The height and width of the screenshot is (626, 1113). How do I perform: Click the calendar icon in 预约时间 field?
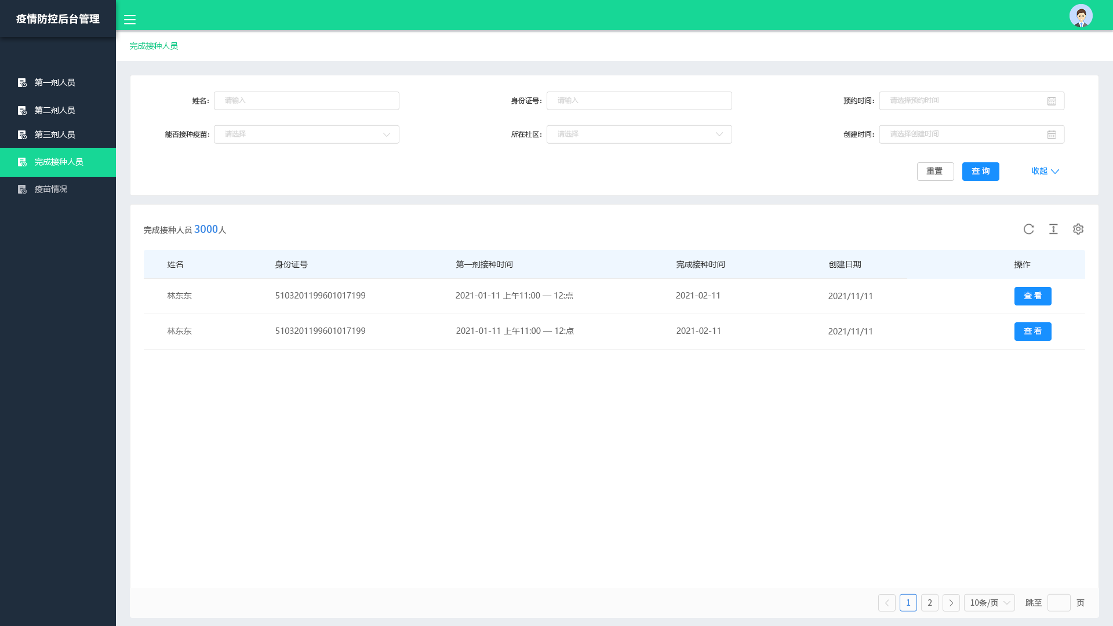pyautogui.click(x=1052, y=101)
